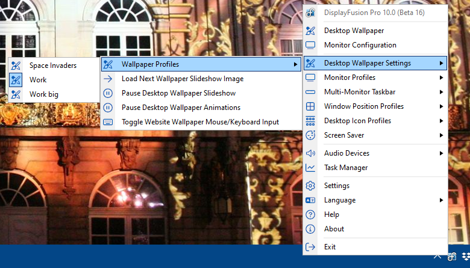This screenshot has height=268, width=470.
Task: Select Load Next Wallpaper Slideshow Image
Action: [201, 79]
